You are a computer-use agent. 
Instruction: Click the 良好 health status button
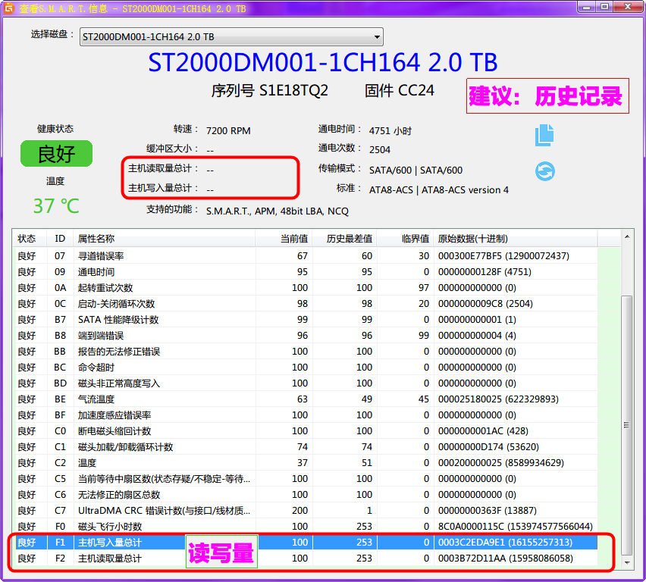pyautogui.click(x=56, y=154)
